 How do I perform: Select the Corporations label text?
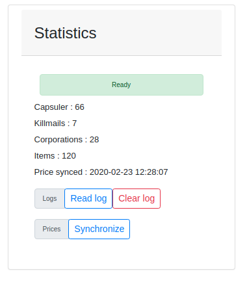tap(58, 140)
